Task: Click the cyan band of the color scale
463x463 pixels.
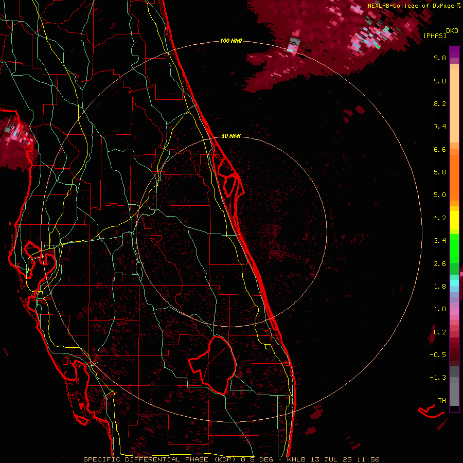Action: (454, 283)
